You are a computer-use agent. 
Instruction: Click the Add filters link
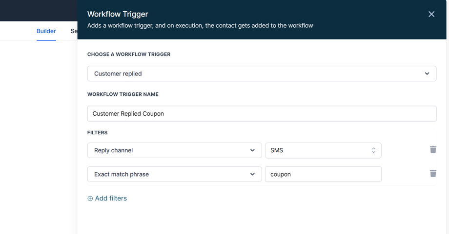point(111,198)
